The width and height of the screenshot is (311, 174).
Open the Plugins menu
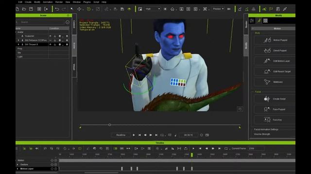(86, 2)
